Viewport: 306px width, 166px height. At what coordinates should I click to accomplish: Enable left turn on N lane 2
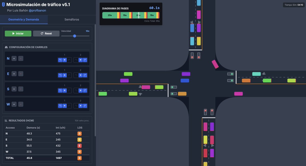[76, 60]
